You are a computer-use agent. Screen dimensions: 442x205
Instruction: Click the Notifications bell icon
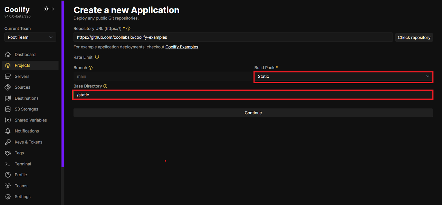click(x=8, y=131)
